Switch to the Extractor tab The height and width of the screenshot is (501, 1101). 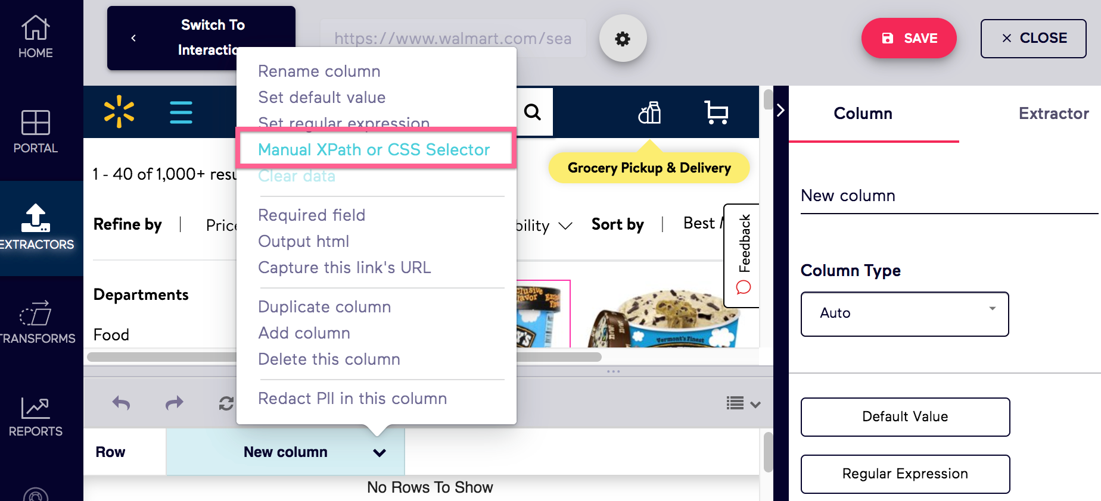pos(1053,114)
